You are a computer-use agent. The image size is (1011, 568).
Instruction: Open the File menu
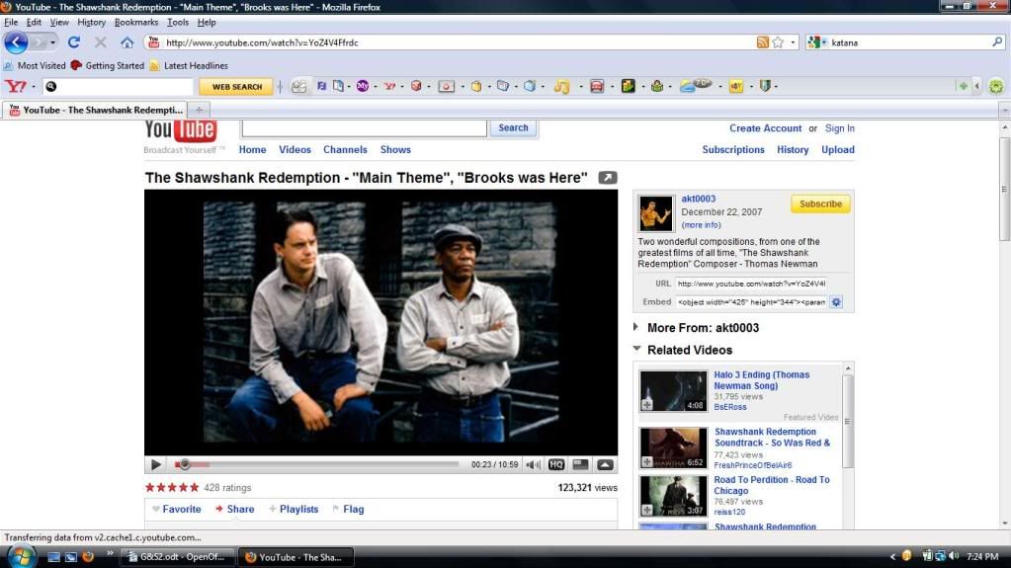click(x=11, y=22)
